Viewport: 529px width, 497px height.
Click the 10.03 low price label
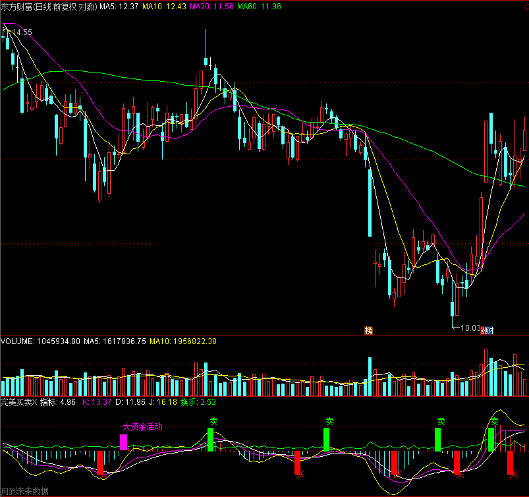point(470,328)
